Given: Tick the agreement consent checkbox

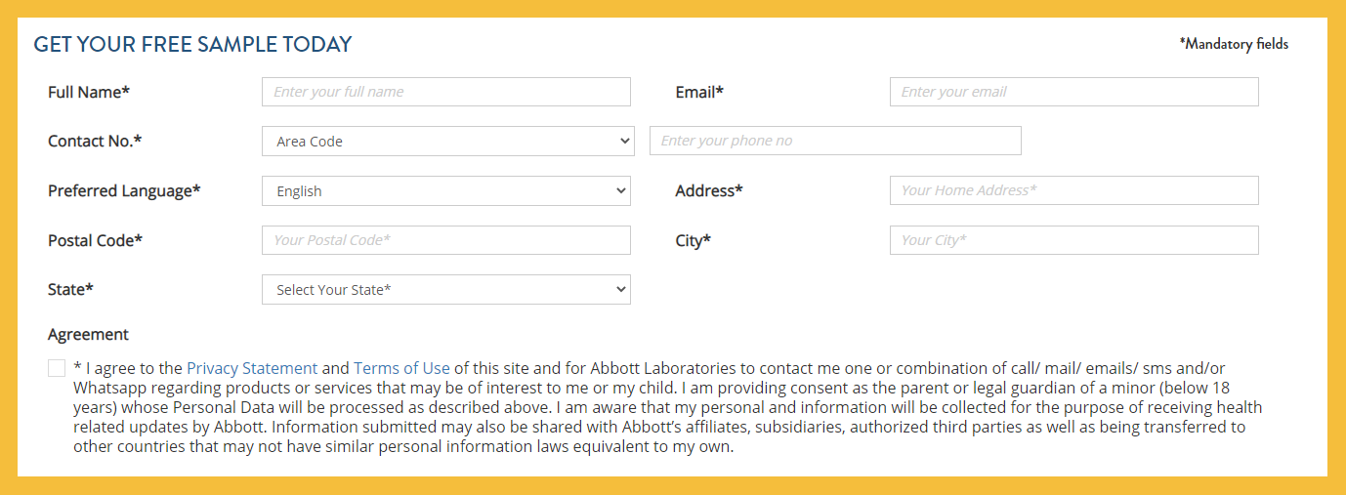Looking at the screenshot, I should click(57, 368).
